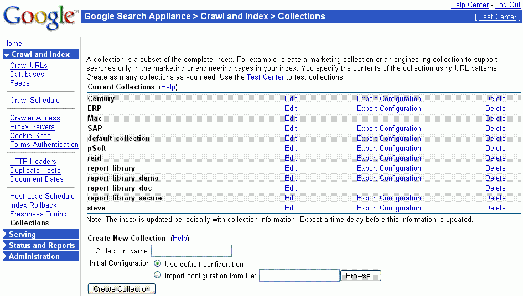The width and height of the screenshot is (523, 296).
Task: Click Collections item in sidebar
Action: click(x=29, y=223)
